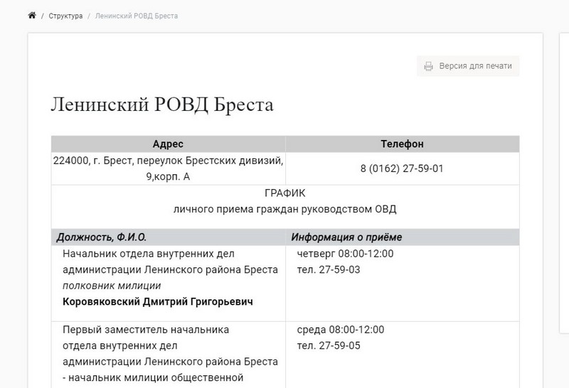Click the address cell with переулок Брестских дивизий
Viewport: 569px width, 388px height.
pyautogui.click(x=168, y=168)
